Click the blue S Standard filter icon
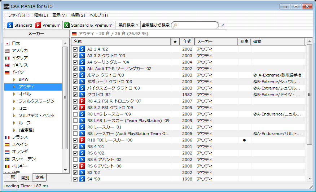 pyautogui.click(x=10, y=25)
